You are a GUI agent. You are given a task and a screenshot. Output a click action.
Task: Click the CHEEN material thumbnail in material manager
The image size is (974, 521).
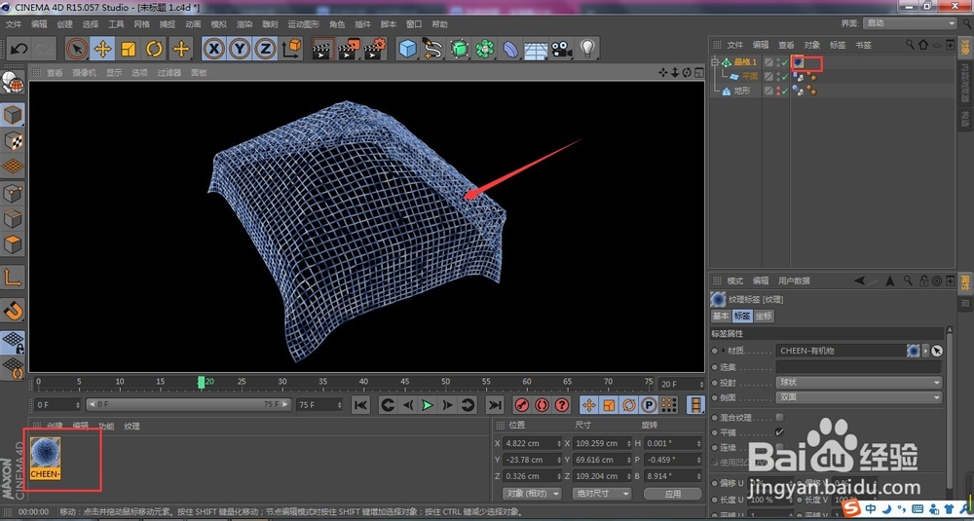click(x=46, y=458)
